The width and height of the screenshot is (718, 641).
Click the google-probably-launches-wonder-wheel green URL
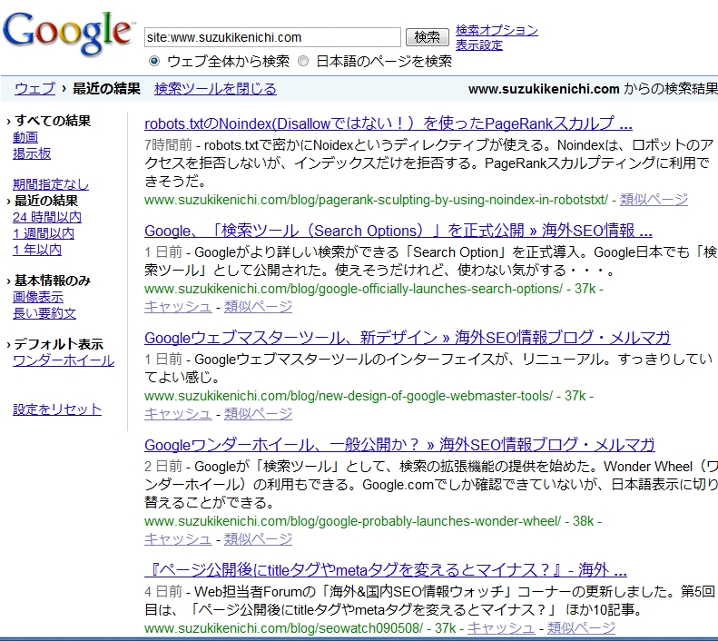point(352,521)
